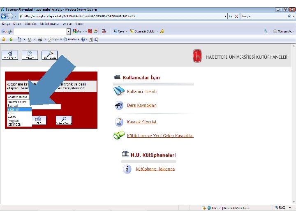Click the search magnifier in the browser search box
The height and width of the screenshot is (222, 296).
289,16
